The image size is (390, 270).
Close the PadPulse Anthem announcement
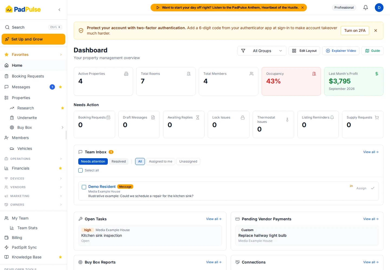pos(303,8)
